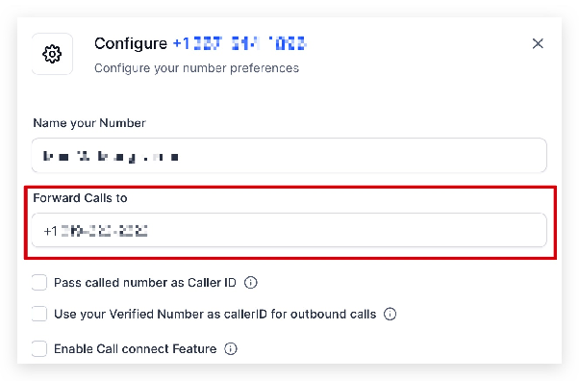Click the "Configure" heading word
Viewport: 579px width, 381px height.
tap(131, 44)
